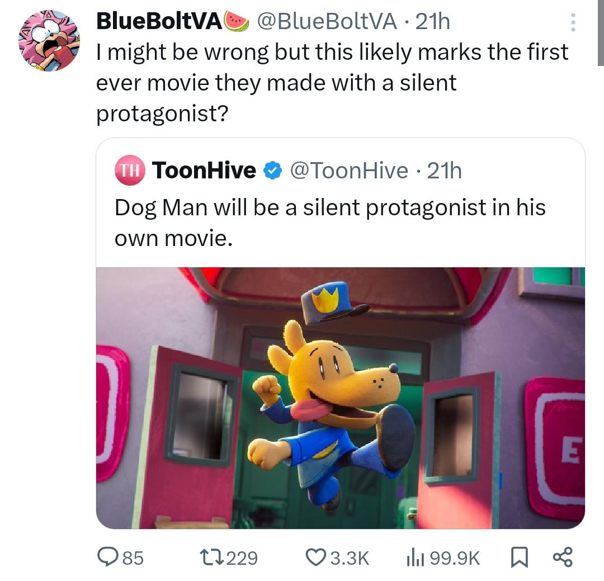
Task: Click the @ToonHive handle
Action: [348, 171]
